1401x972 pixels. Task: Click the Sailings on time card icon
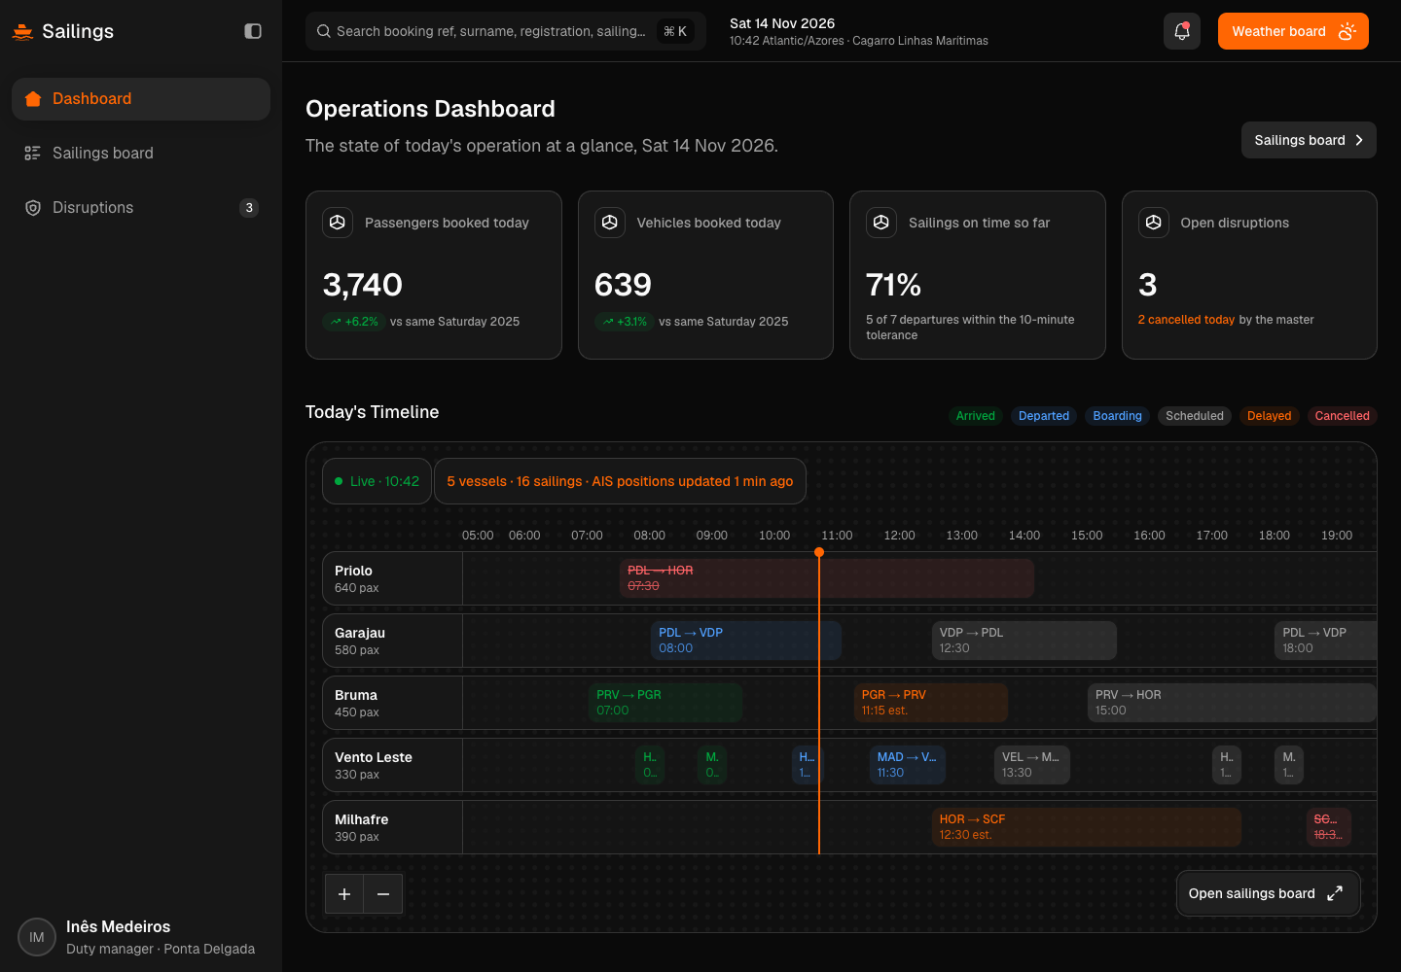point(881,223)
